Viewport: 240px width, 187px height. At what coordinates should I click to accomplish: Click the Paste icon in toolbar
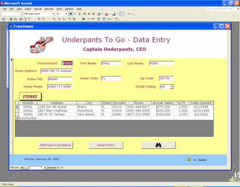tap(44, 19)
